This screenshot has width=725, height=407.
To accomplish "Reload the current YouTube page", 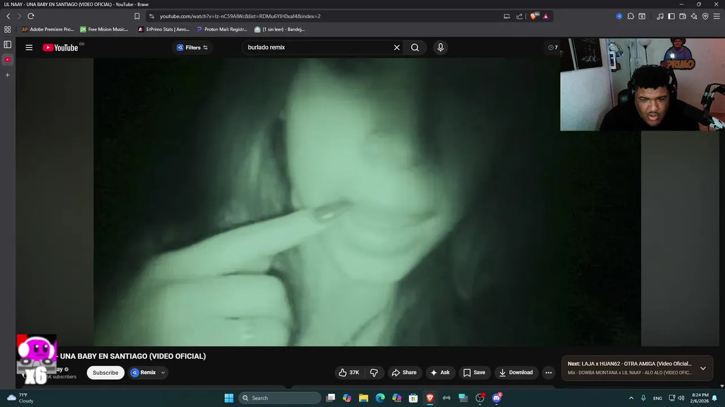I will point(31,16).
